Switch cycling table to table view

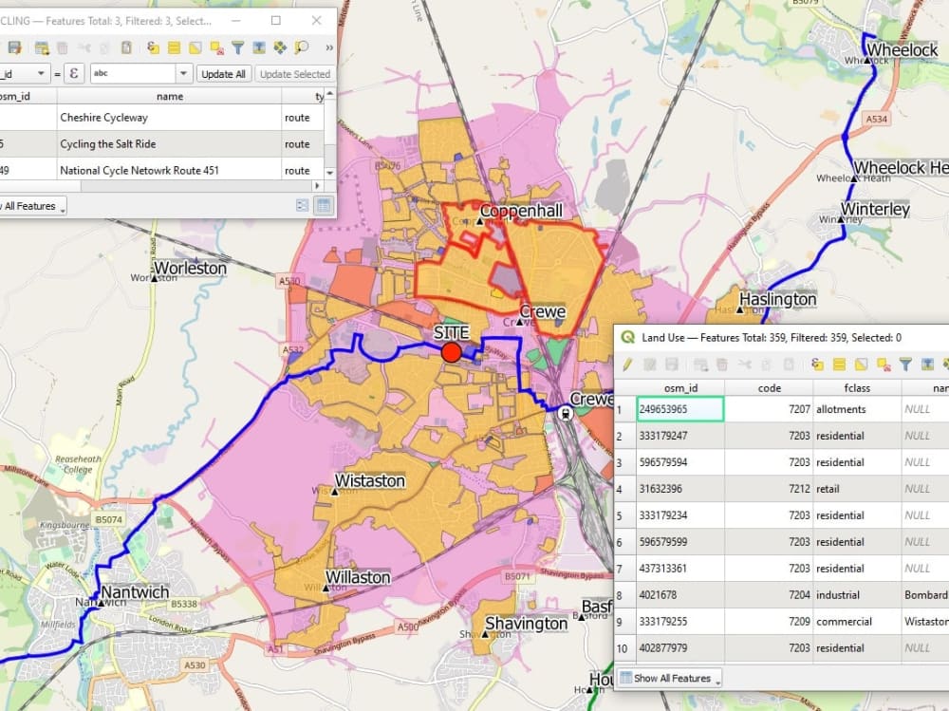[x=323, y=205]
